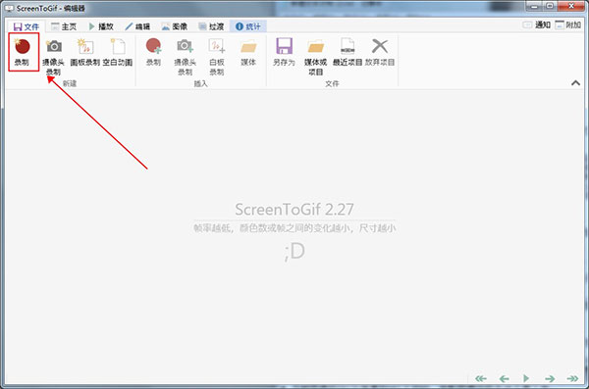Jump to the first frame
The height and width of the screenshot is (389, 589).
pyautogui.click(x=481, y=378)
